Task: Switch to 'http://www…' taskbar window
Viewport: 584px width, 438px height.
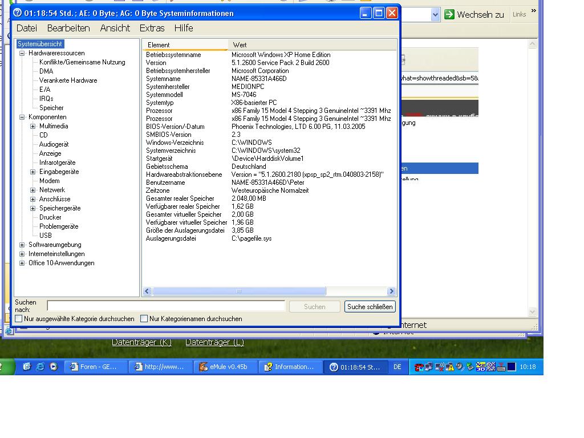Action: [160, 367]
